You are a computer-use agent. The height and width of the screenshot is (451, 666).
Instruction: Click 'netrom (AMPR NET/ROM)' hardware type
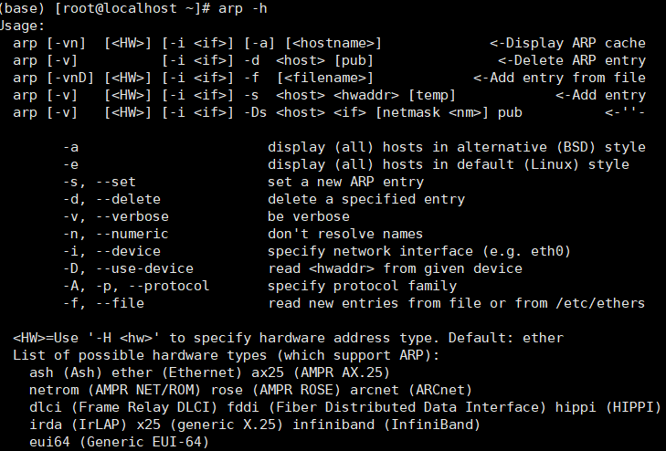click(115, 390)
